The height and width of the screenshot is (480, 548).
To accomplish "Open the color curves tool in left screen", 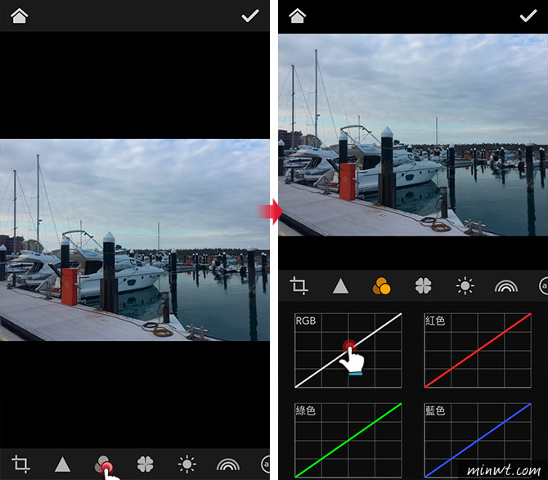I will [x=104, y=464].
